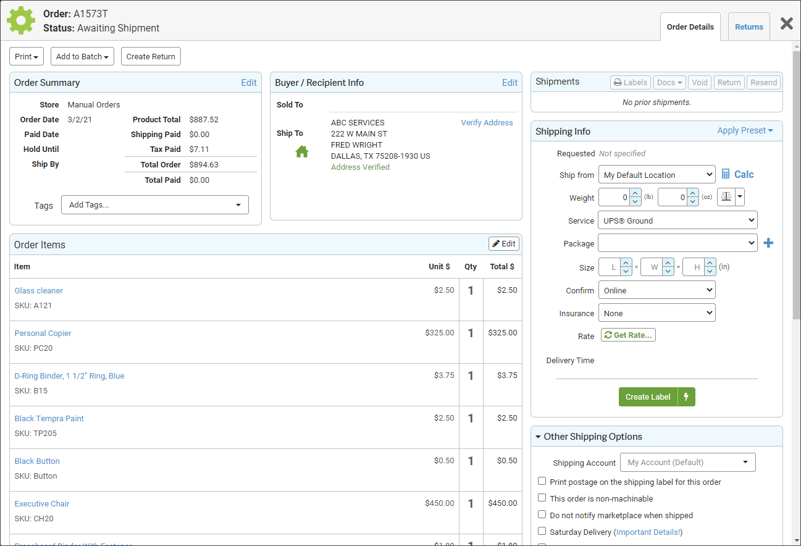Collapse the Other Shipping Options section
The image size is (801, 546).
click(538, 437)
